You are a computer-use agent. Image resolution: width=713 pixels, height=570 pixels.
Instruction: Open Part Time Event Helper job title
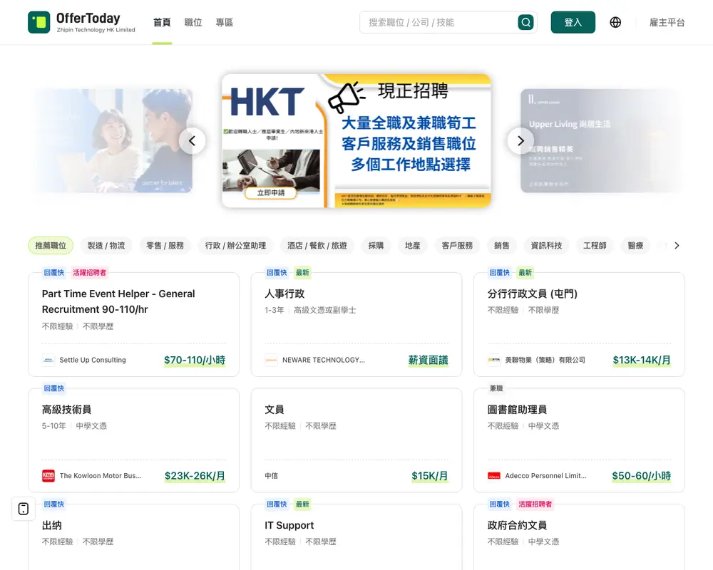[x=118, y=301]
